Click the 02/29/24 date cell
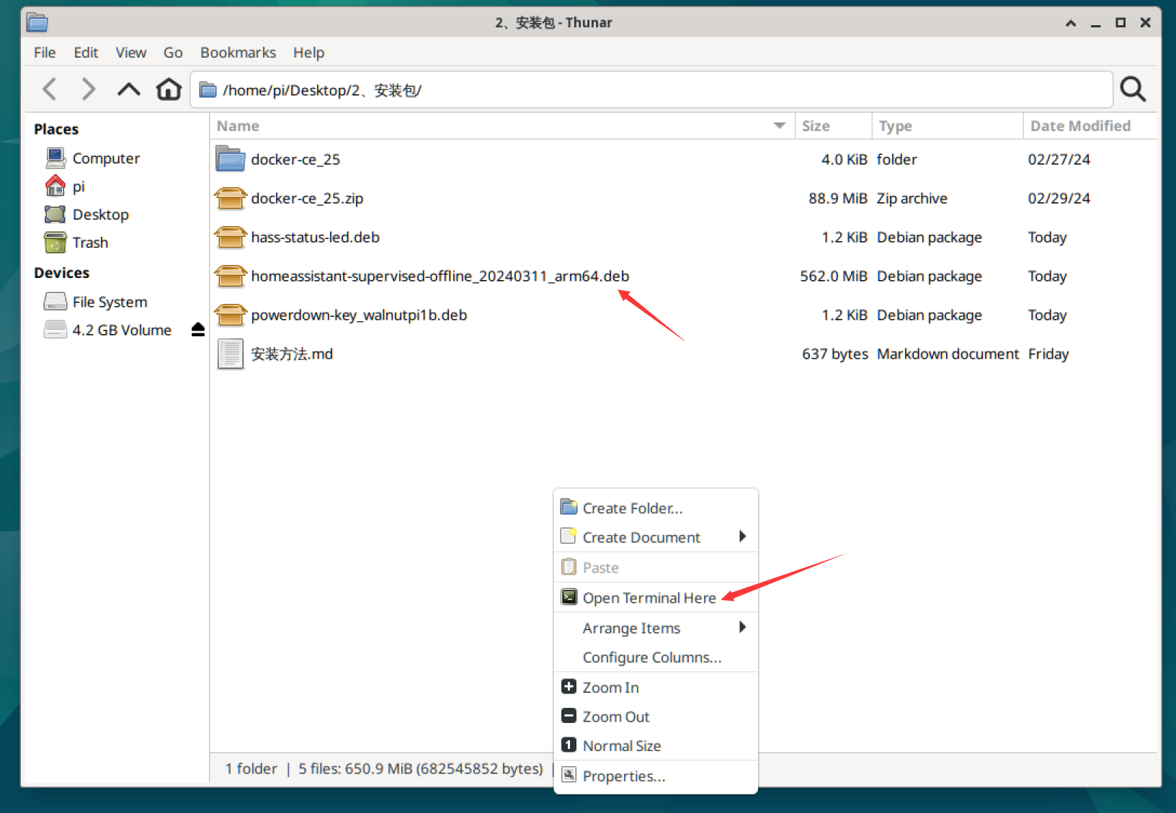The height and width of the screenshot is (813, 1176). tap(1059, 198)
